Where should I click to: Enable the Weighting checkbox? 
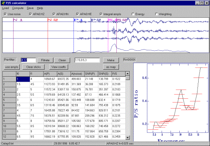click(x=156, y=14)
